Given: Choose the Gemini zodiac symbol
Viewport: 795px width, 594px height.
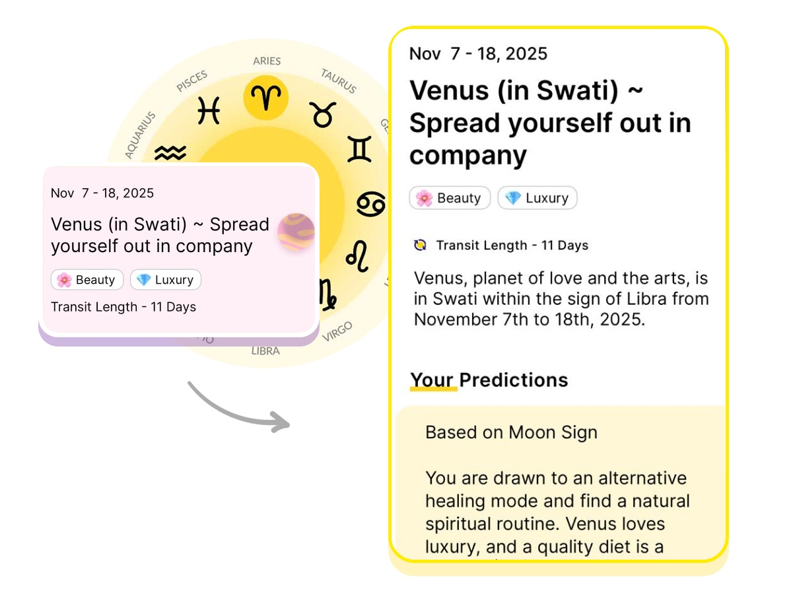Looking at the screenshot, I should (359, 149).
